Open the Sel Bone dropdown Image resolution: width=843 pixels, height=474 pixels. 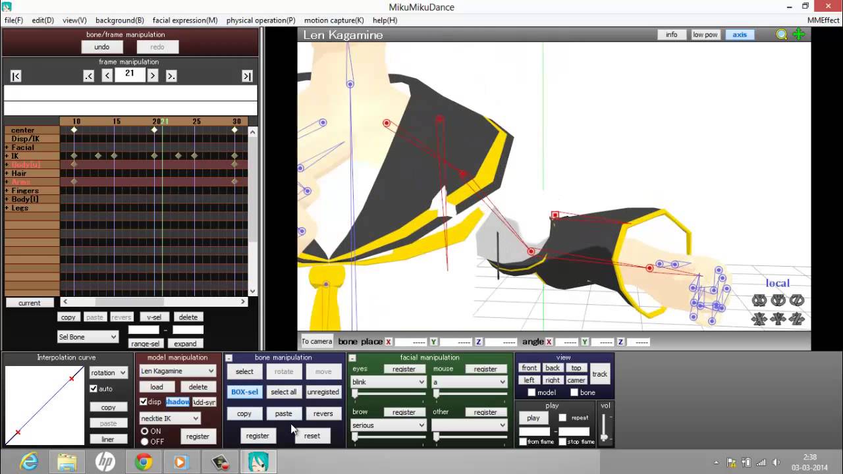[x=88, y=337]
